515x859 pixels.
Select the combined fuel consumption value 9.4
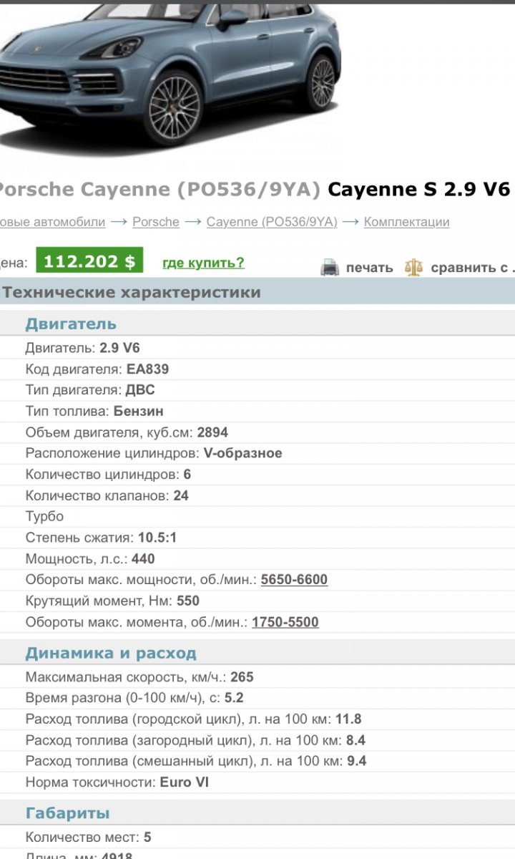(x=357, y=761)
